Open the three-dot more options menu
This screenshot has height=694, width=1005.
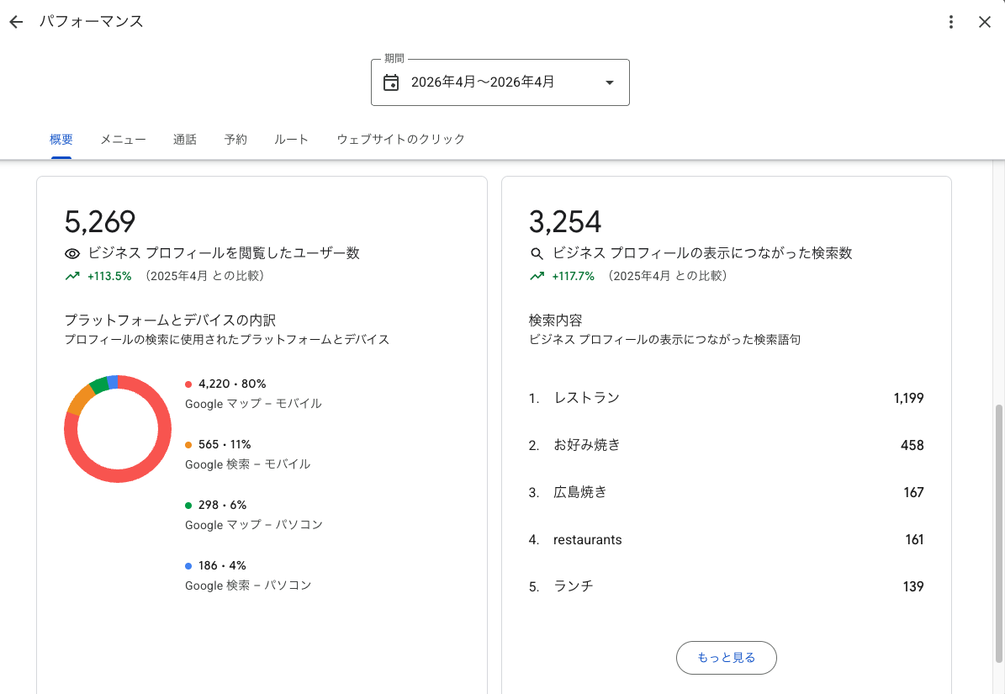951,22
